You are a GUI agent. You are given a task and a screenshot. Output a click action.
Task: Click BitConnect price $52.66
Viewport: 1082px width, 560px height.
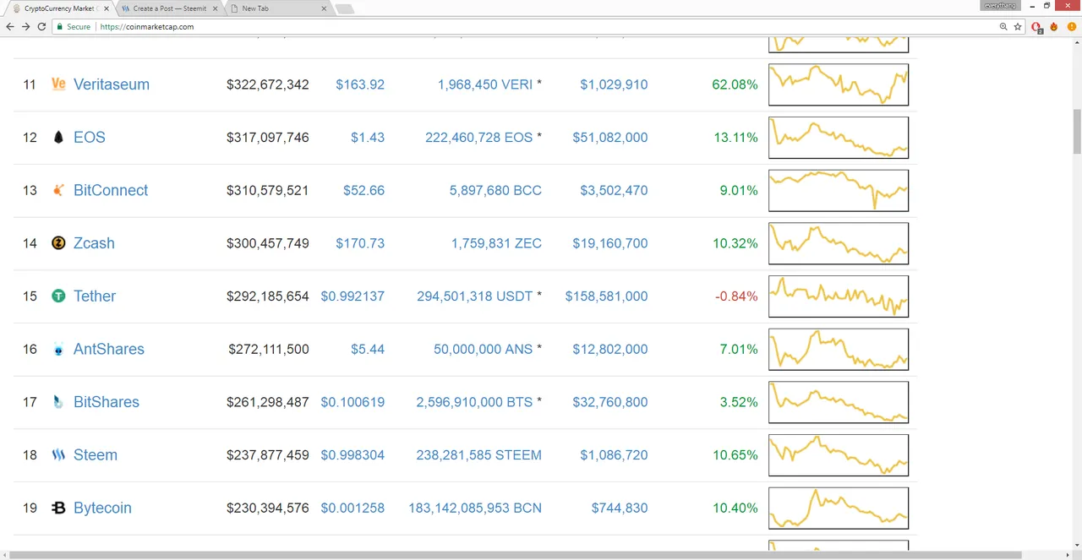(364, 190)
